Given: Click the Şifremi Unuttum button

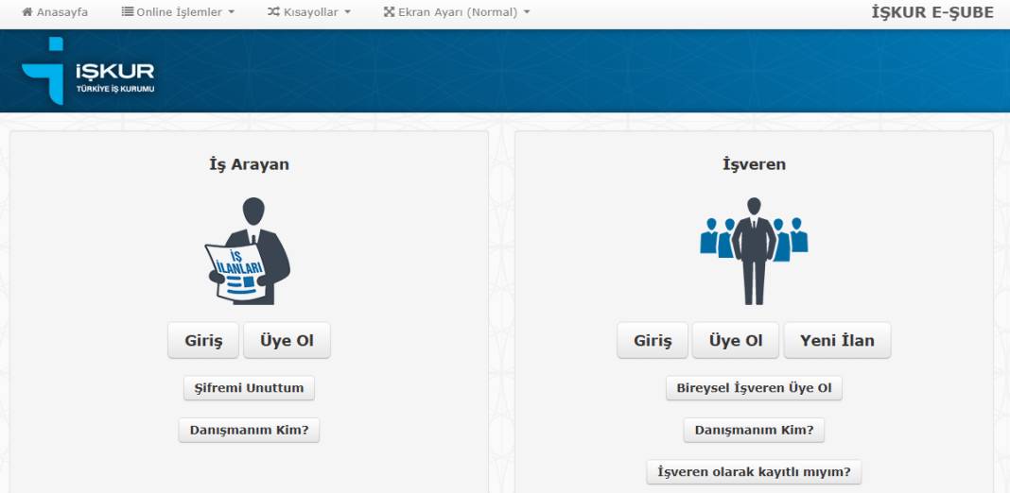Looking at the screenshot, I should [x=250, y=388].
